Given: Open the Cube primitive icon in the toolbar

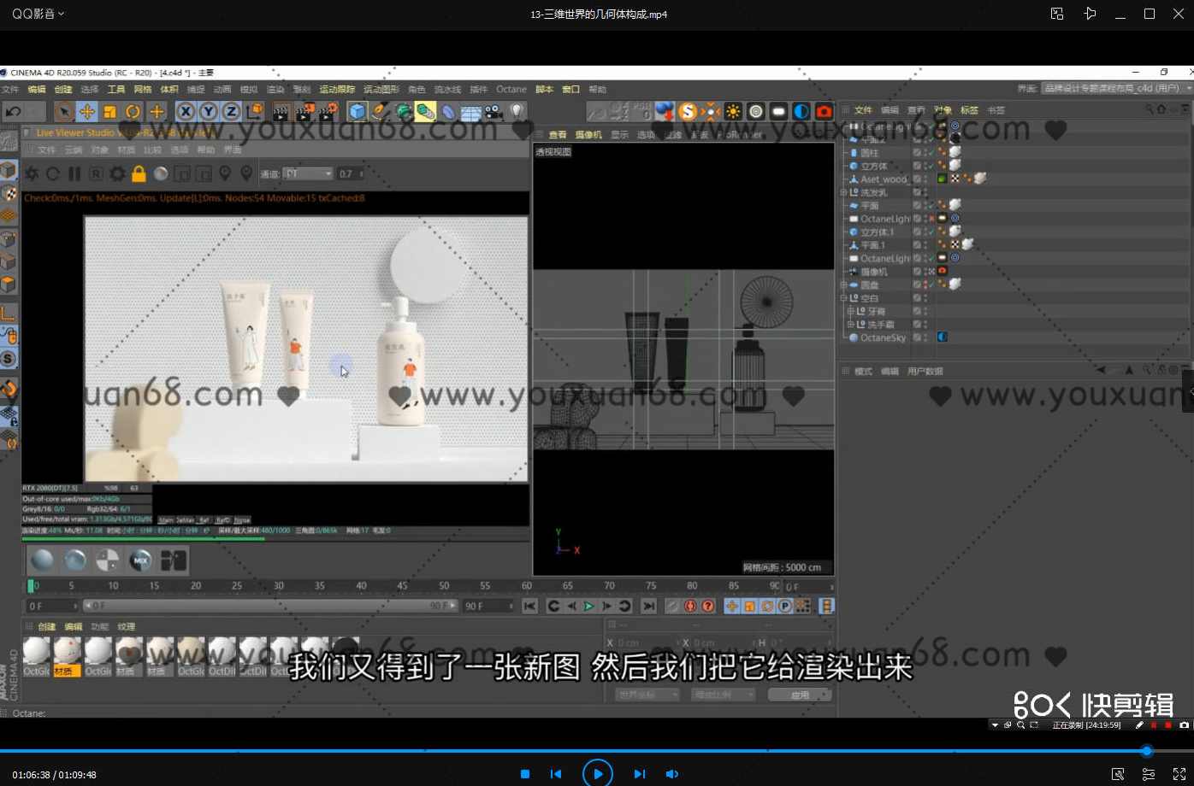Looking at the screenshot, I should point(357,111).
